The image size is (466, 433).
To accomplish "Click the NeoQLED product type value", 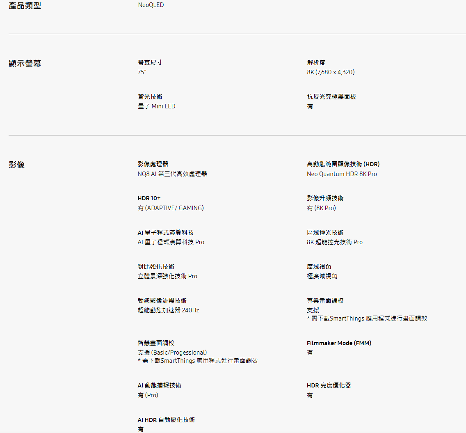I will [x=151, y=5].
